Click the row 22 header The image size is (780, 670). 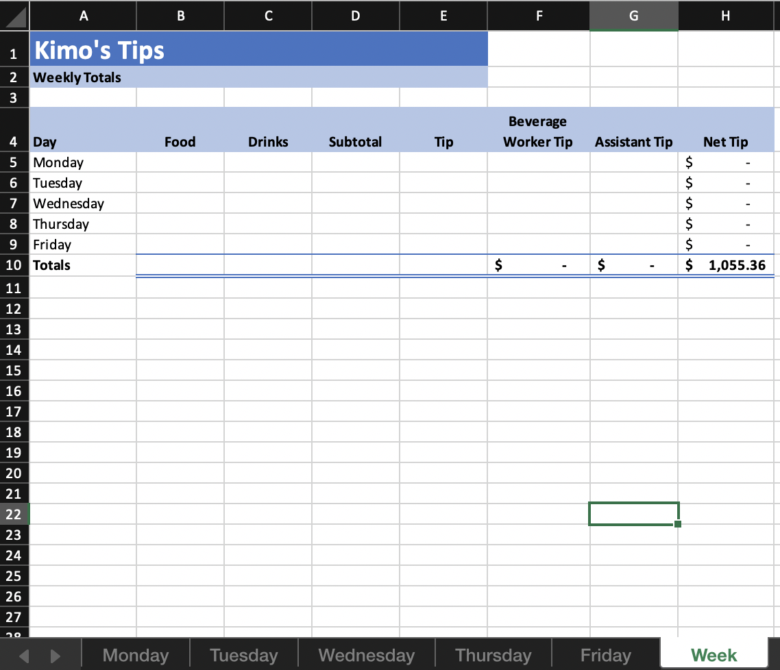click(x=14, y=514)
